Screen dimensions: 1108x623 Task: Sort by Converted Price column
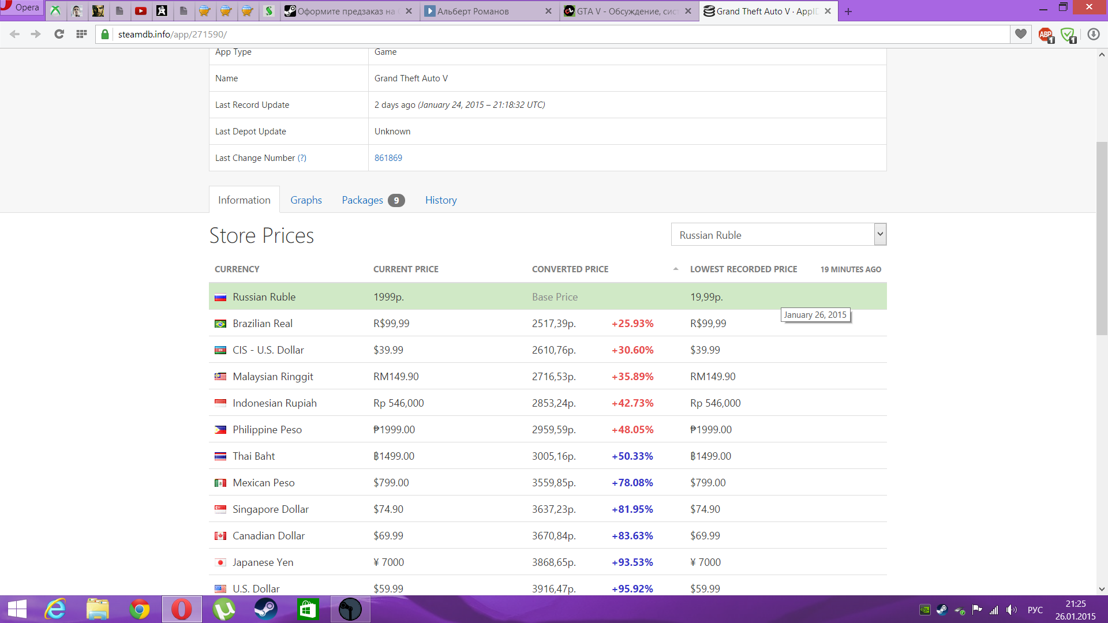tap(570, 269)
